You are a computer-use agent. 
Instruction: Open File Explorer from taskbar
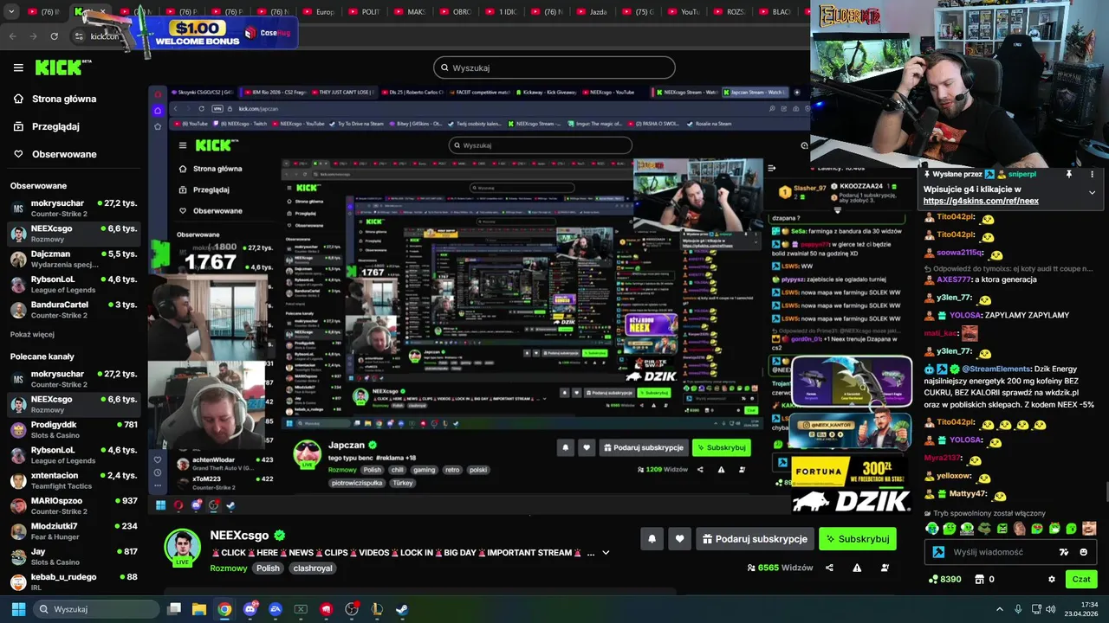coord(199,609)
